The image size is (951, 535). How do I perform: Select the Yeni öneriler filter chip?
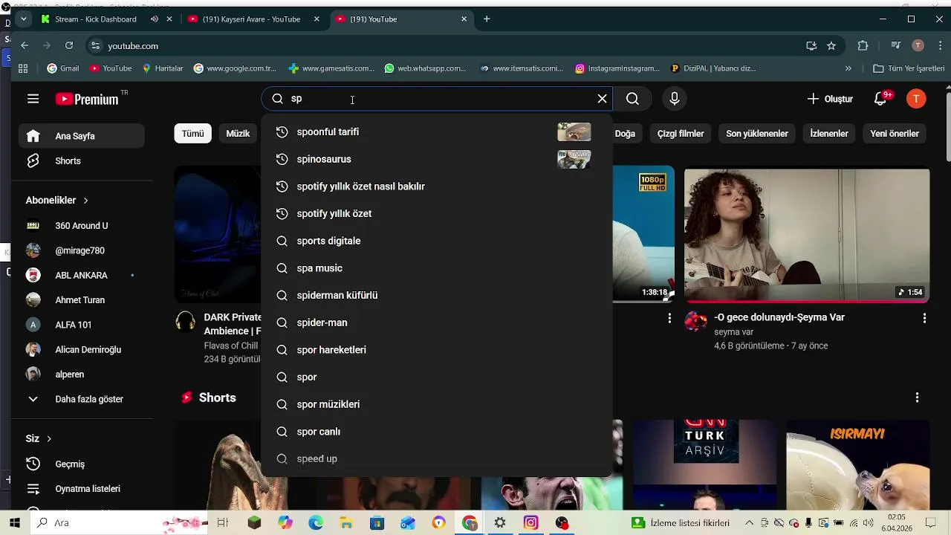pos(895,134)
